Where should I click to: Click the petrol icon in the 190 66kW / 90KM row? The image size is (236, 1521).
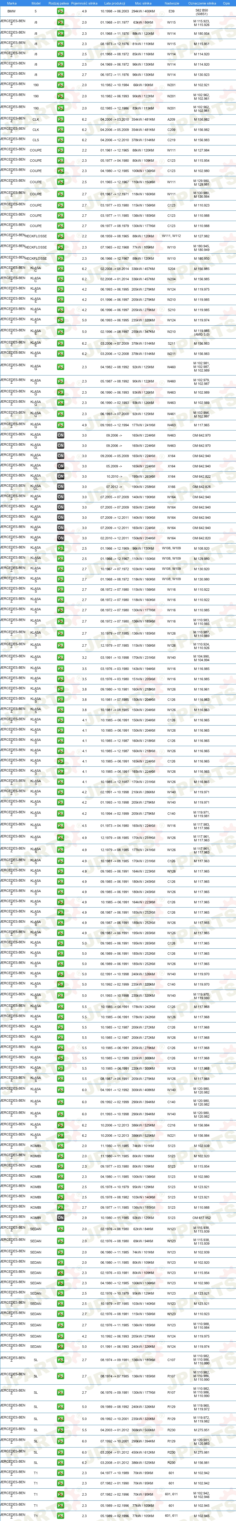click(60, 85)
